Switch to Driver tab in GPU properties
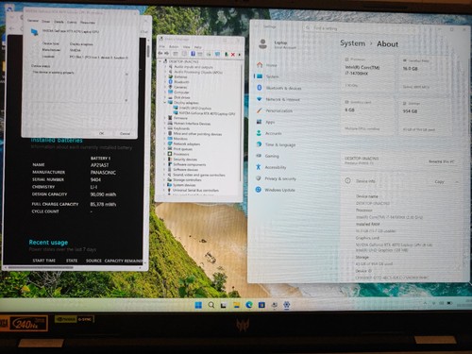 point(46,22)
